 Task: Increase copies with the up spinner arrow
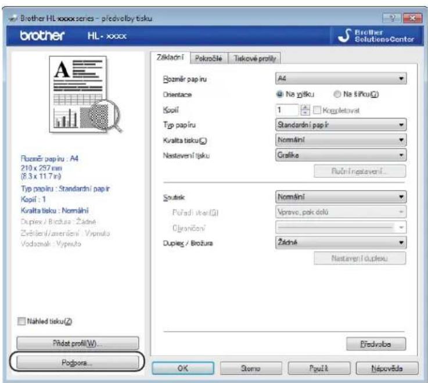point(305,108)
